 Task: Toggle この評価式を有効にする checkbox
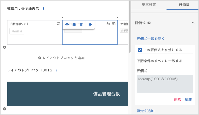(x=140, y=50)
